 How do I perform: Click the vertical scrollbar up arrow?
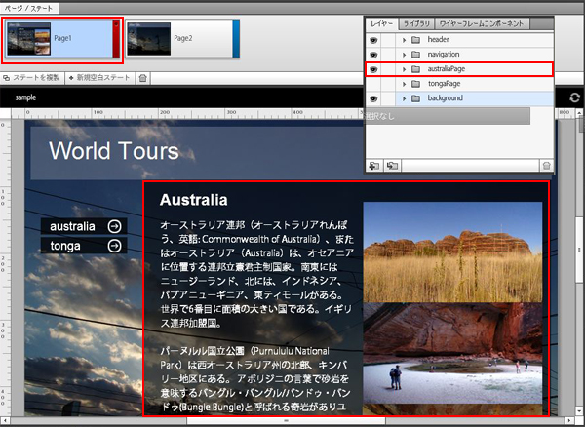[580, 111]
